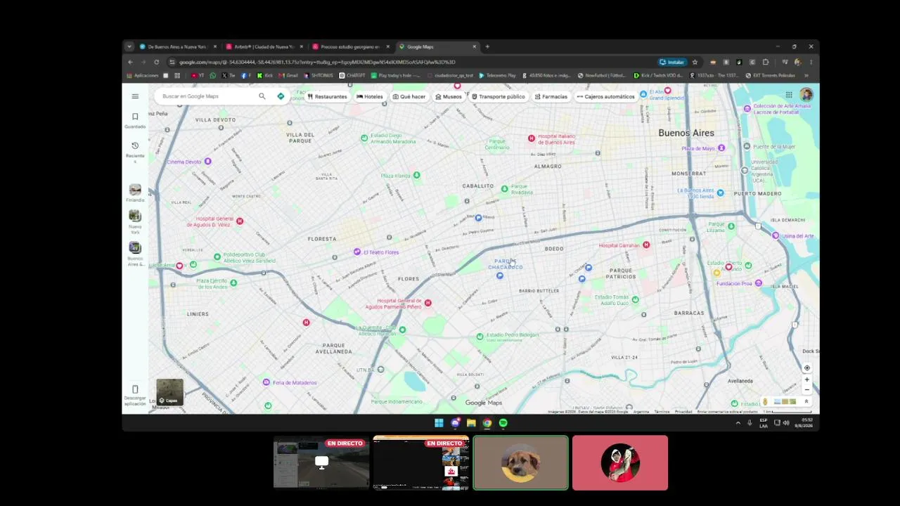Show more bookmarks with the double chevron
Viewport: 900px width, 506px height.
pyautogui.click(x=806, y=75)
